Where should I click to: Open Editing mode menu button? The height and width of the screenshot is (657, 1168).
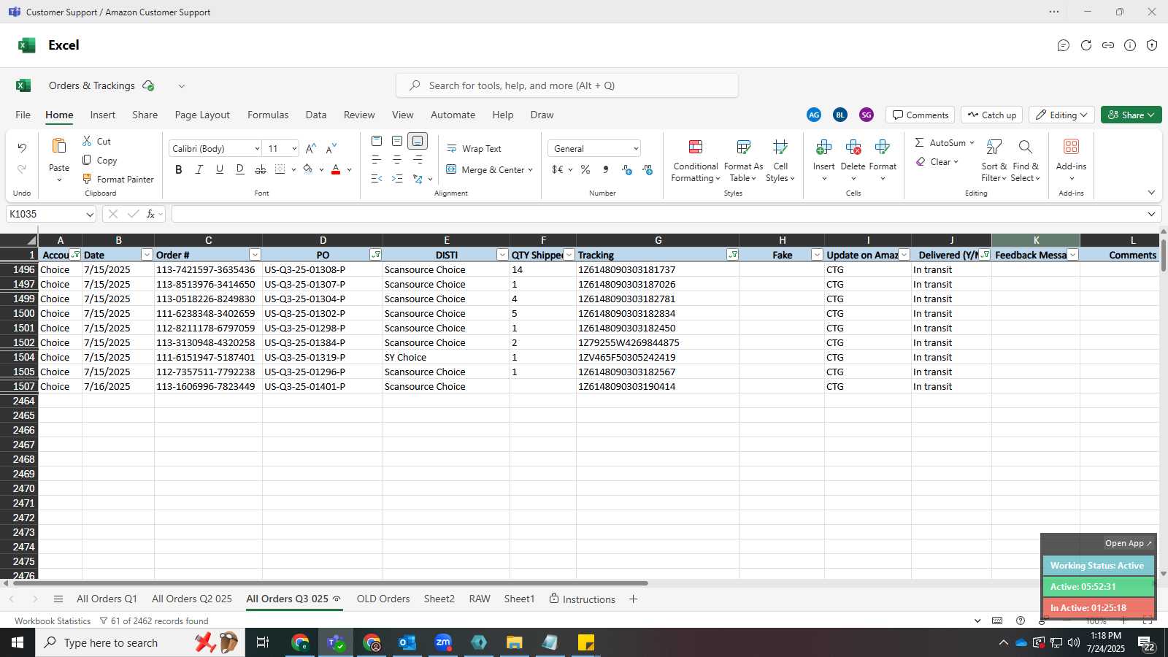[x=1061, y=115]
